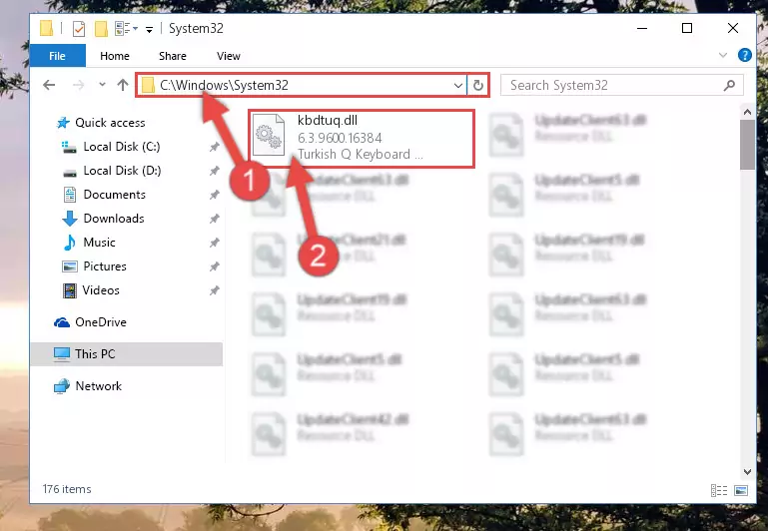Viewport: 768px width, 531px height.
Task: Click the scrollbar down arrow
Action: (747, 472)
